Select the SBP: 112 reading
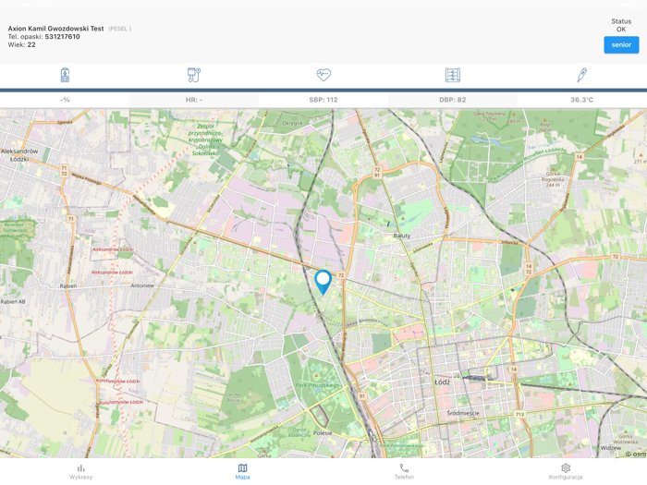This screenshot has width=647, height=485. [323, 100]
